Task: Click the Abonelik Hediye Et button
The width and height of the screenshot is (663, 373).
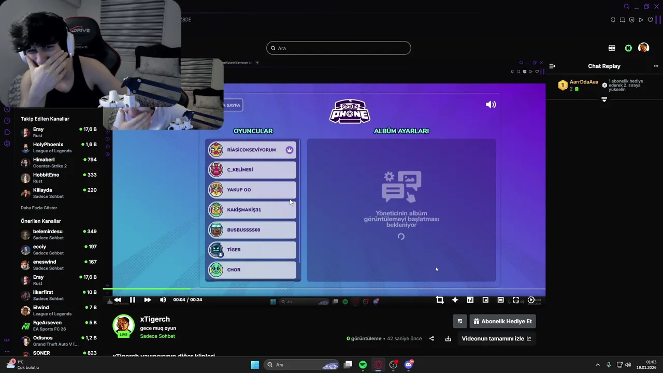Action: [502, 321]
